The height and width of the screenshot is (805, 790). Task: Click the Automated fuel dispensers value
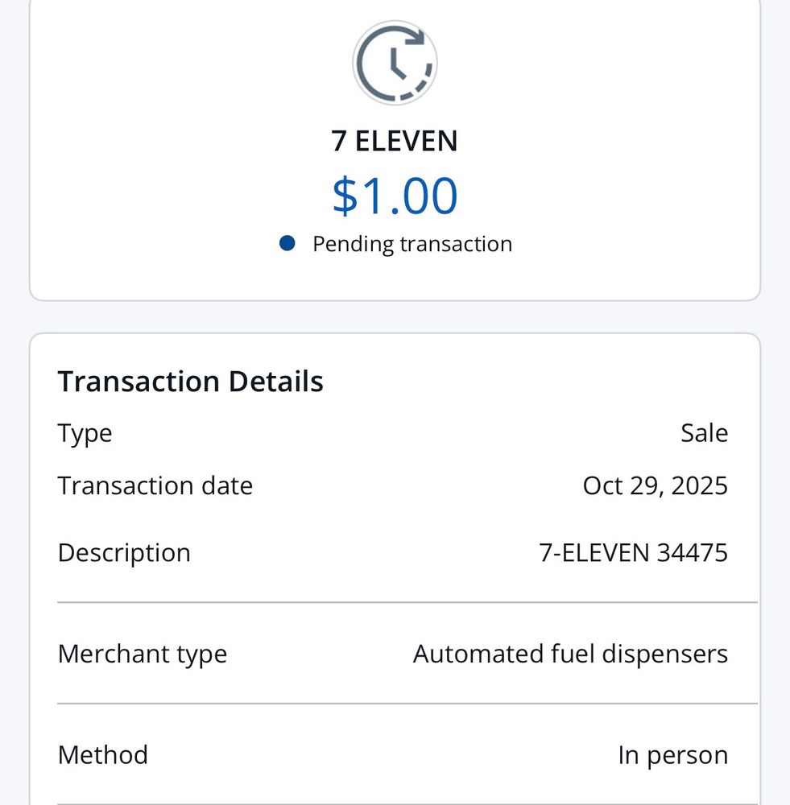coord(570,654)
